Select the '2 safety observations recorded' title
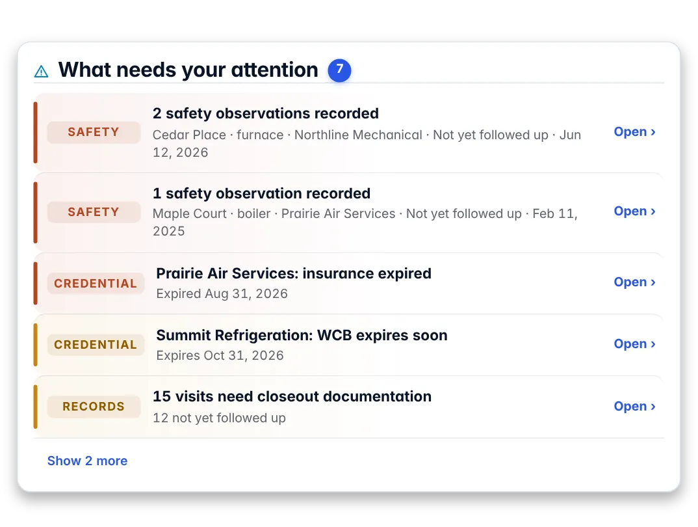This screenshot has width=698, height=527. coord(266,114)
